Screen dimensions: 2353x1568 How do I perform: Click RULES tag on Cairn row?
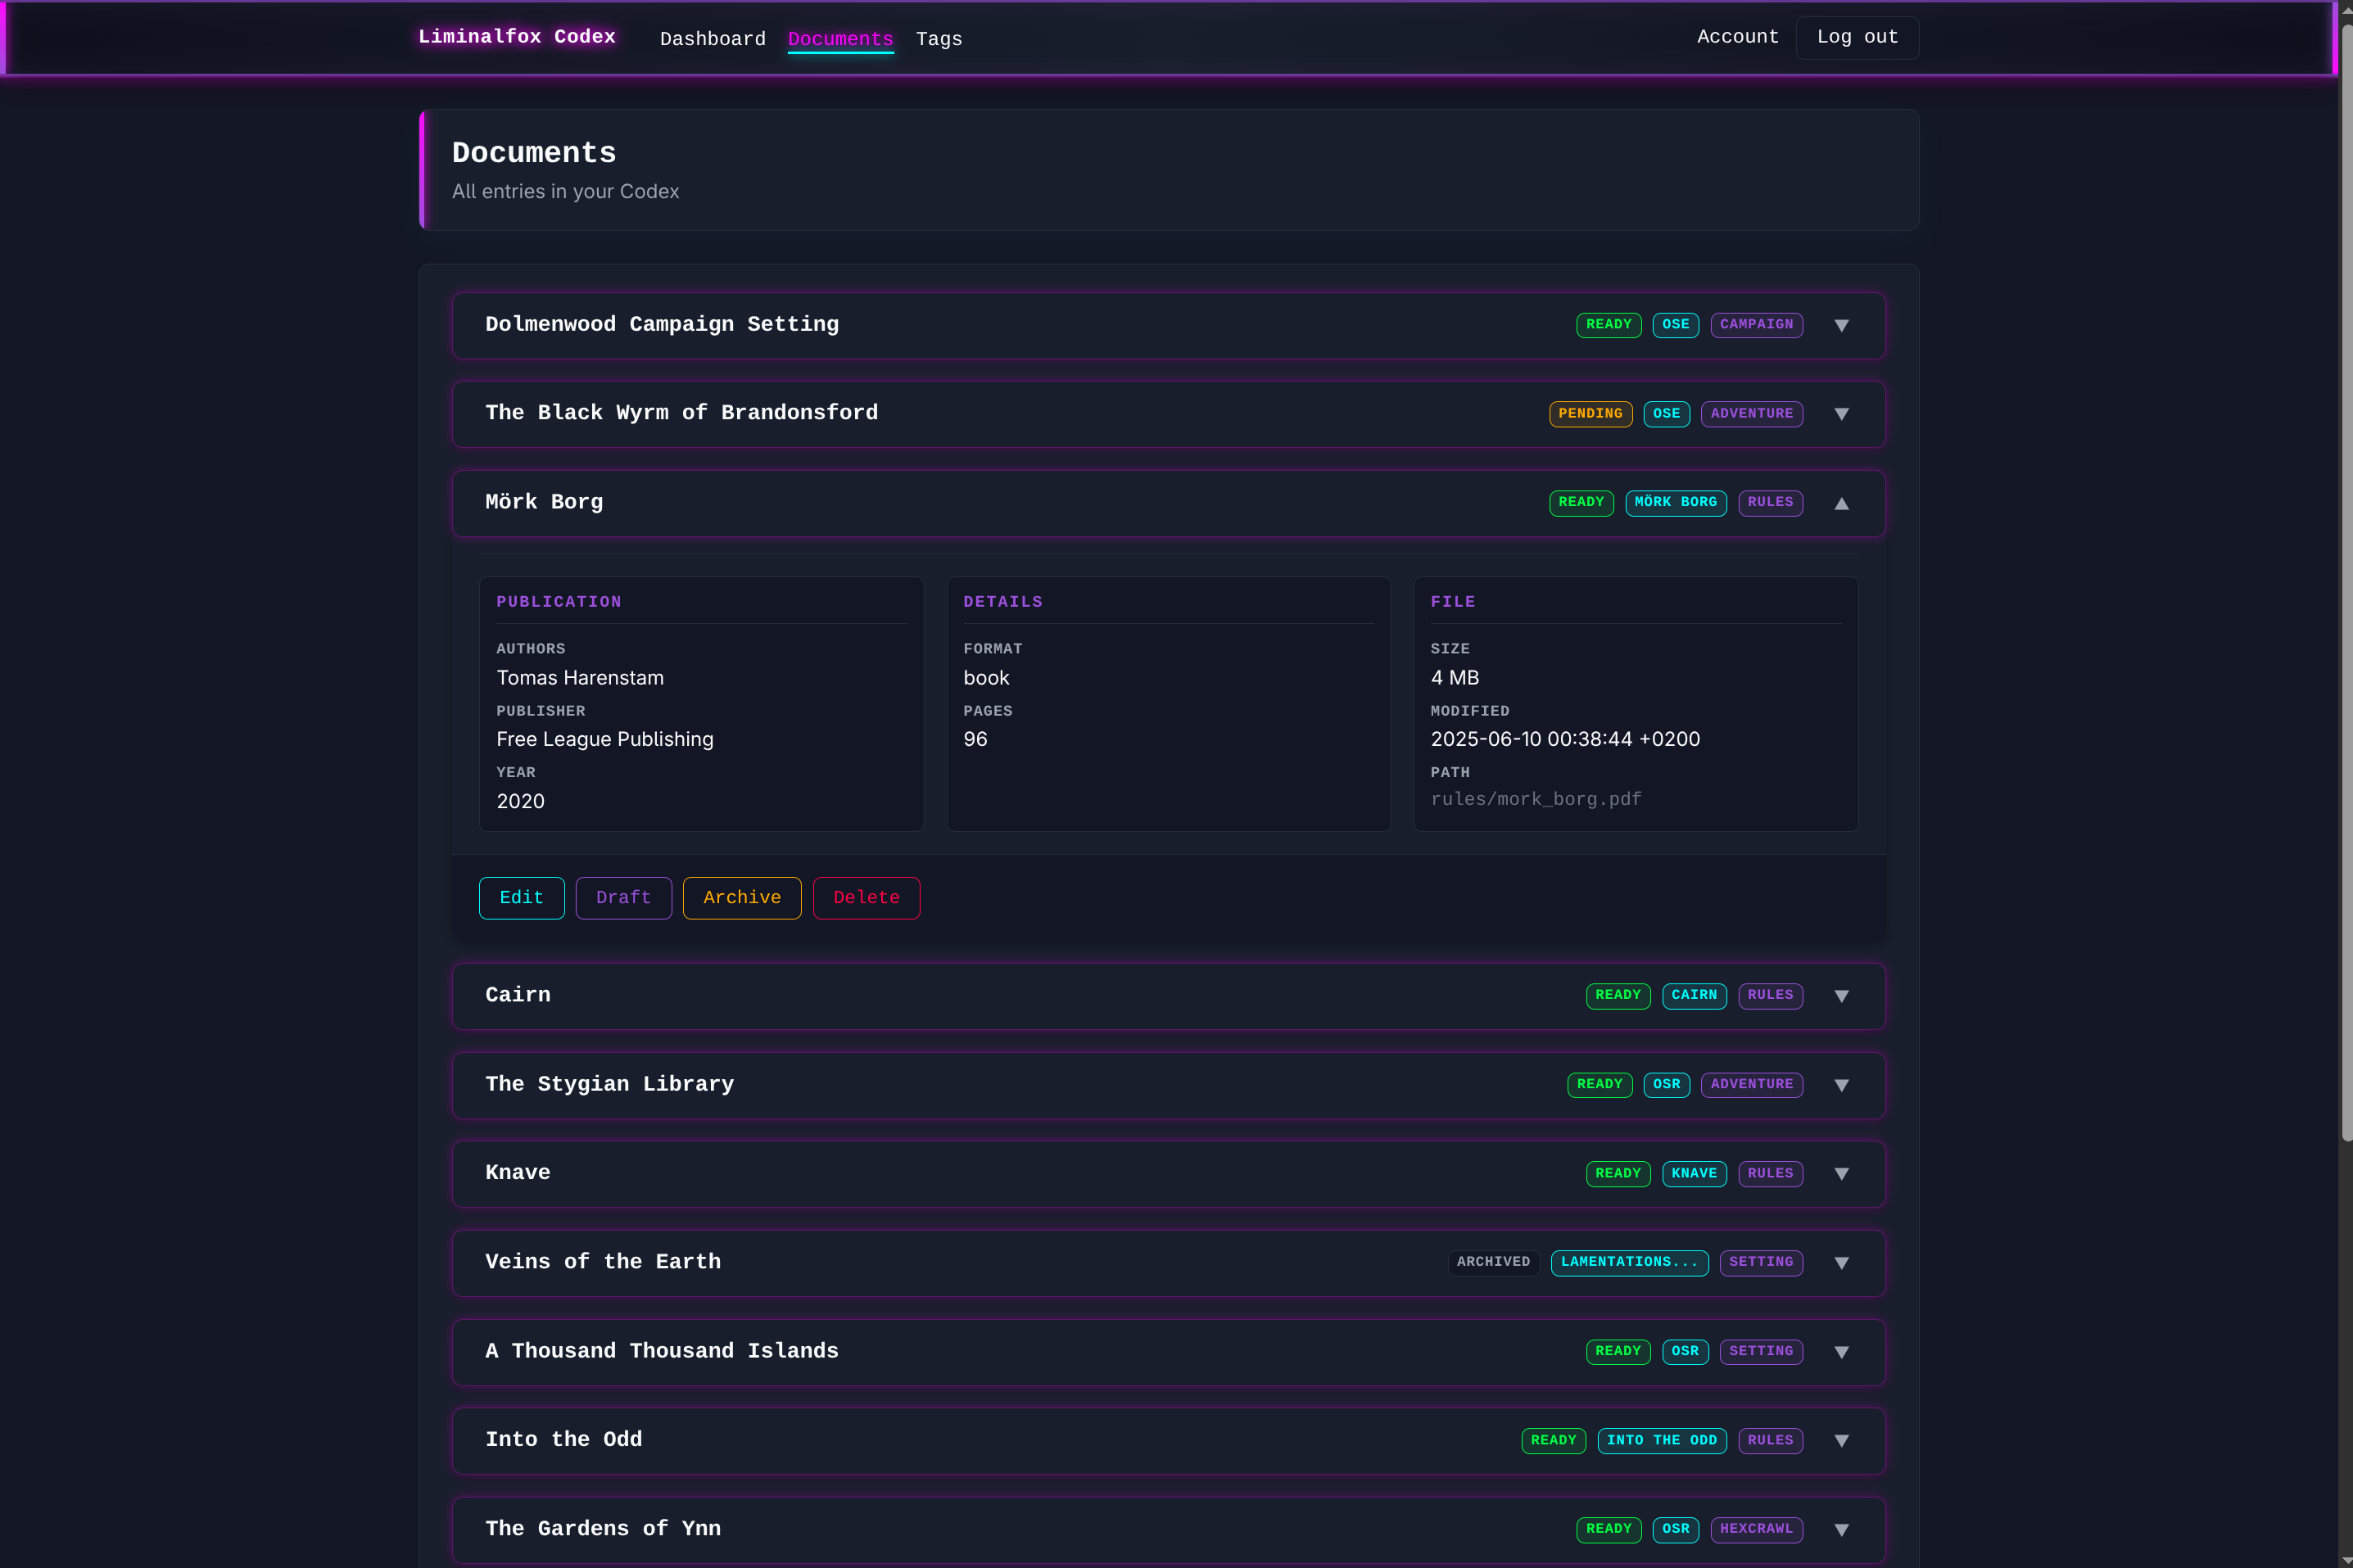1770,996
